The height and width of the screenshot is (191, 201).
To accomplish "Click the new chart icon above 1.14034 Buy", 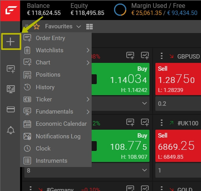I will (x=145, y=55).
